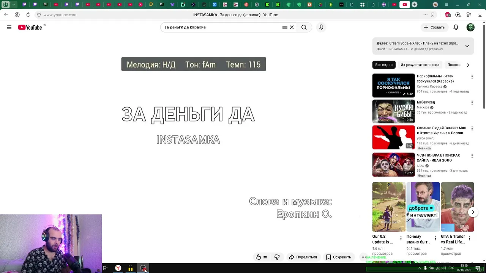Open YouTube notifications bell
The height and width of the screenshot is (273, 486).
[x=456, y=27]
